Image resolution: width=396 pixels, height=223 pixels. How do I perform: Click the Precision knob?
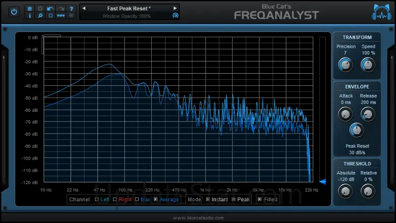(x=345, y=65)
